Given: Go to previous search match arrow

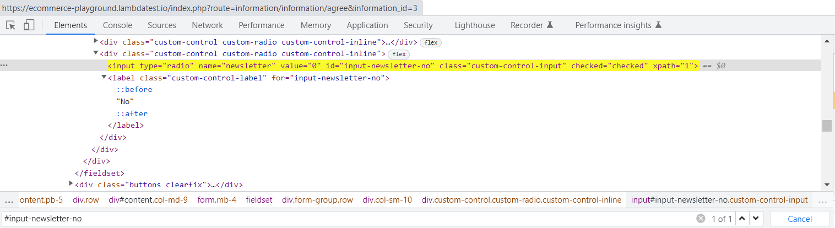Looking at the screenshot, I should 742,219.
